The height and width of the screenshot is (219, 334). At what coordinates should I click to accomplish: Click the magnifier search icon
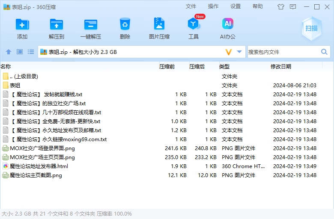(x=324, y=52)
